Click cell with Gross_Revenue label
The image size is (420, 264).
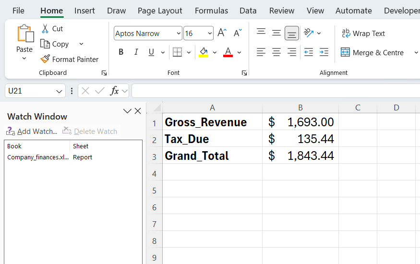[213, 122]
